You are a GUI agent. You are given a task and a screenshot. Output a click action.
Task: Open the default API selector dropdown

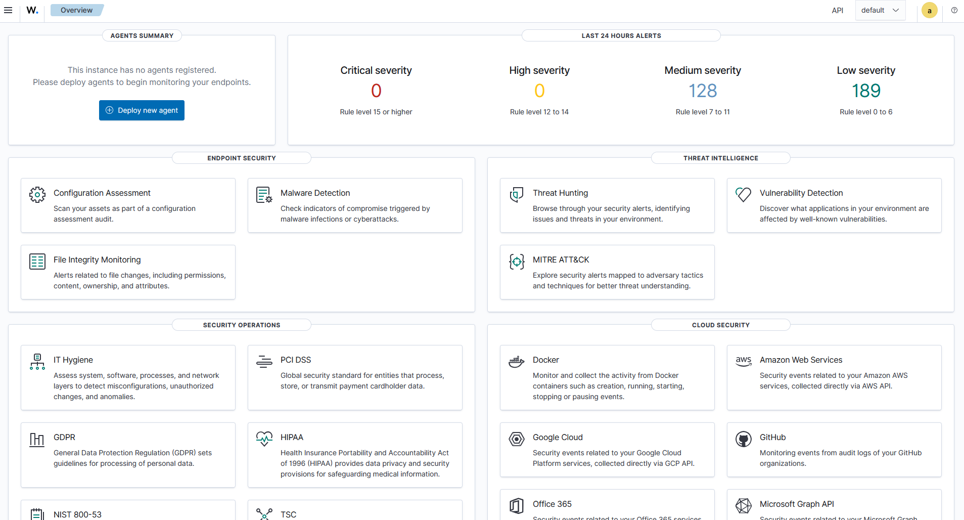tap(880, 10)
